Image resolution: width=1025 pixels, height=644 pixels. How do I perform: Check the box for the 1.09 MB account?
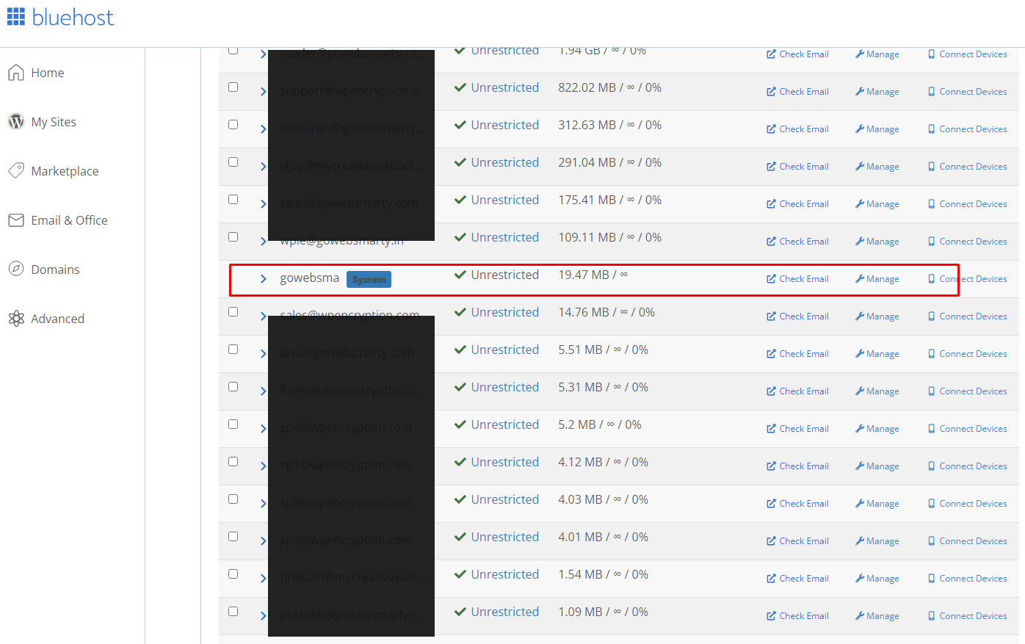pos(233,612)
